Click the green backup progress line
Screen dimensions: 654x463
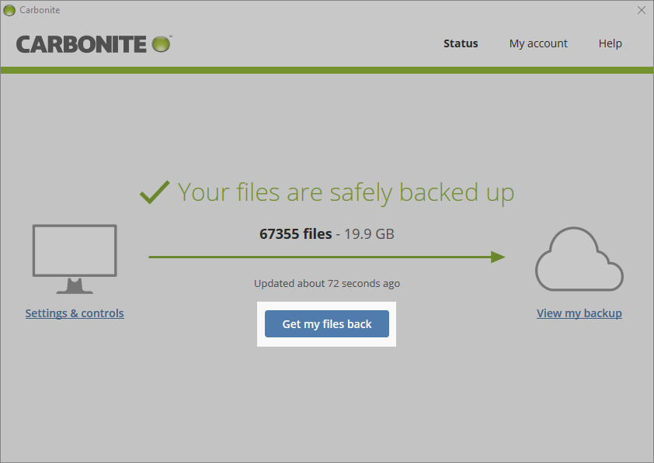(318, 257)
